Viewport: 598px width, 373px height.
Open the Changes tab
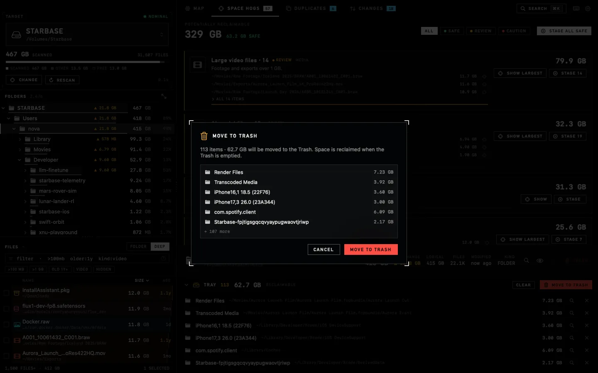click(x=373, y=8)
